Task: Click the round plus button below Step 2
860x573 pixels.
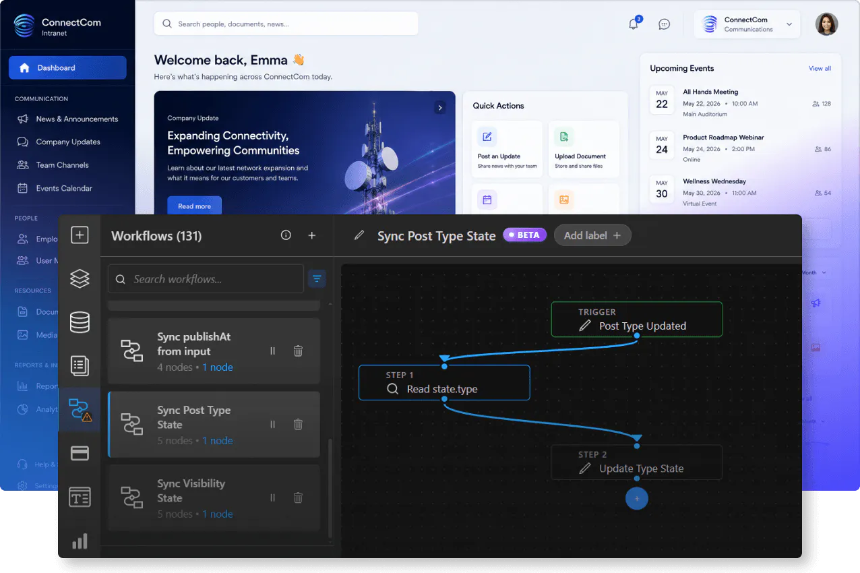Action: point(637,499)
